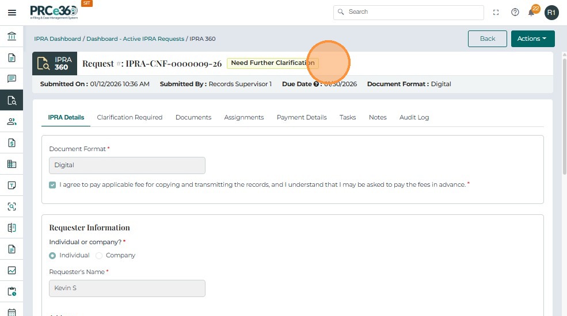The height and width of the screenshot is (316, 567).
Task: Open the chat messages sidebar icon
Action: pyautogui.click(x=12, y=79)
